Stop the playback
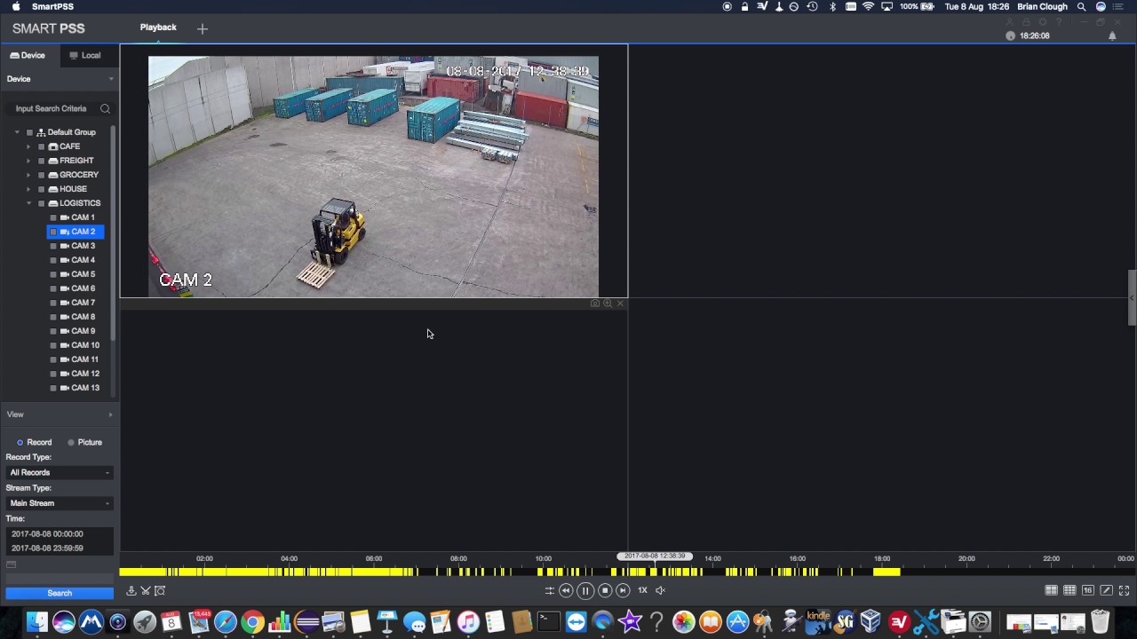Image resolution: width=1137 pixels, height=639 pixels. point(605,590)
